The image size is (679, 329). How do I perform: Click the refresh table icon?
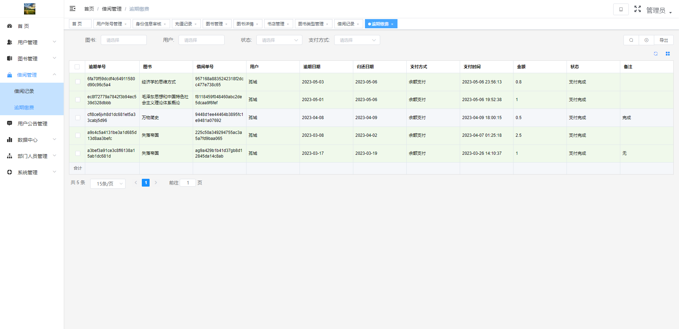point(656,54)
